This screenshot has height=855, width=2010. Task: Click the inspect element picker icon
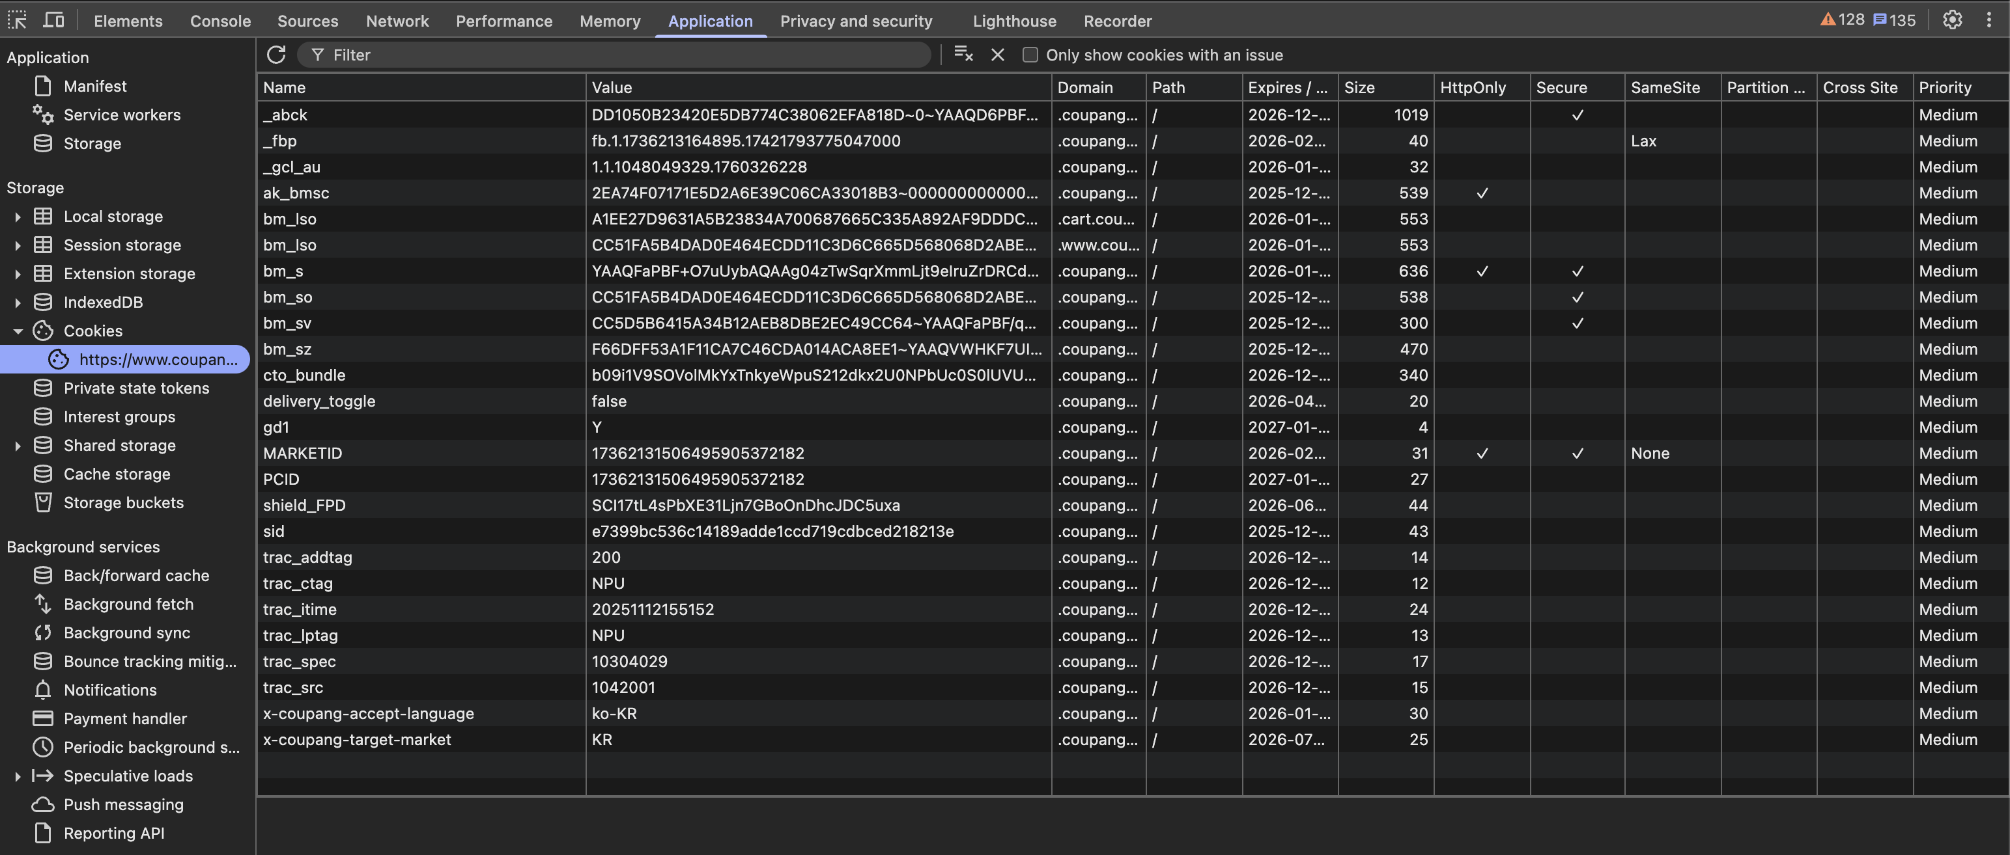[x=17, y=20]
